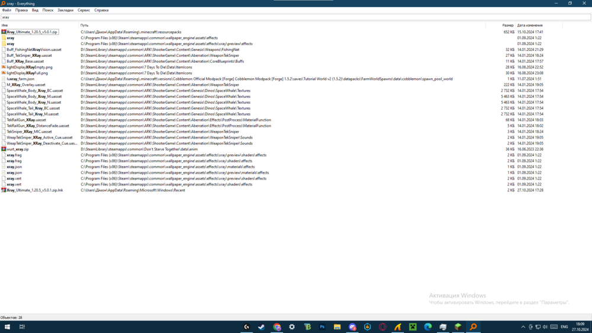The width and height of the screenshot is (592, 333).
Task: Click the WinRAR icon of Xray_Ultimate_1.20.5_v5.0.1.zip
Action: (x=4, y=32)
